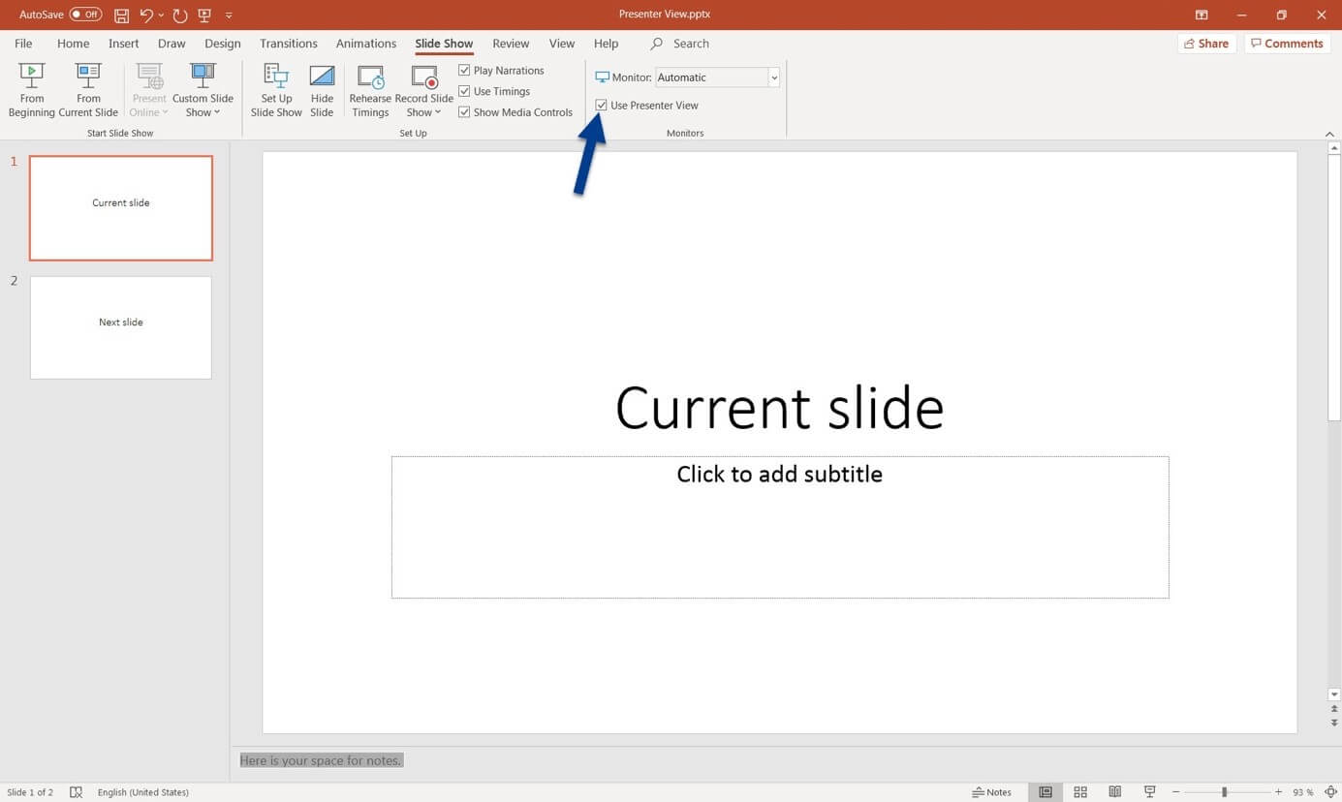Screen dimensions: 1342x802
Task: Open the Set Up Slide Show dialog
Action: coord(276,87)
